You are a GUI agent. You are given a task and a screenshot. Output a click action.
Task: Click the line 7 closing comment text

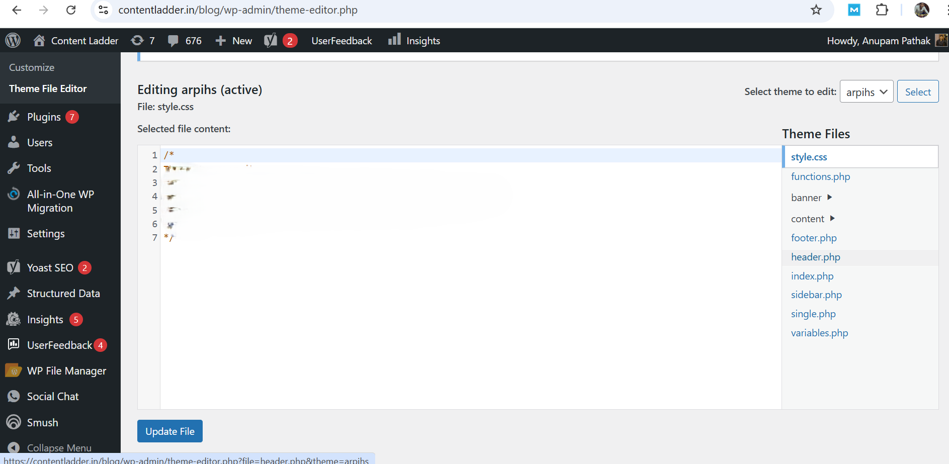(169, 237)
